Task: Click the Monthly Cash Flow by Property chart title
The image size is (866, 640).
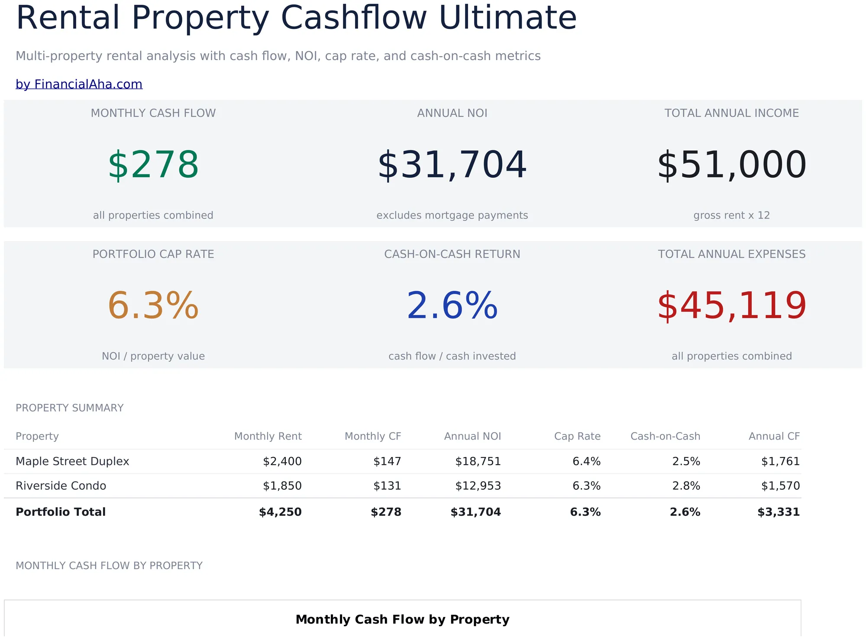Action: (x=402, y=620)
